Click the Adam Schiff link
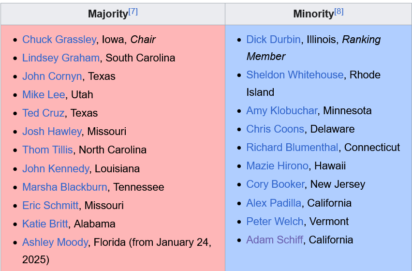Image resolution: width=412 pixels, height=271 pixels. (275, 240)
